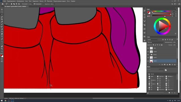Toggle the Anti-alias checkbox
The image size is (181, 102).
point(34,4)
